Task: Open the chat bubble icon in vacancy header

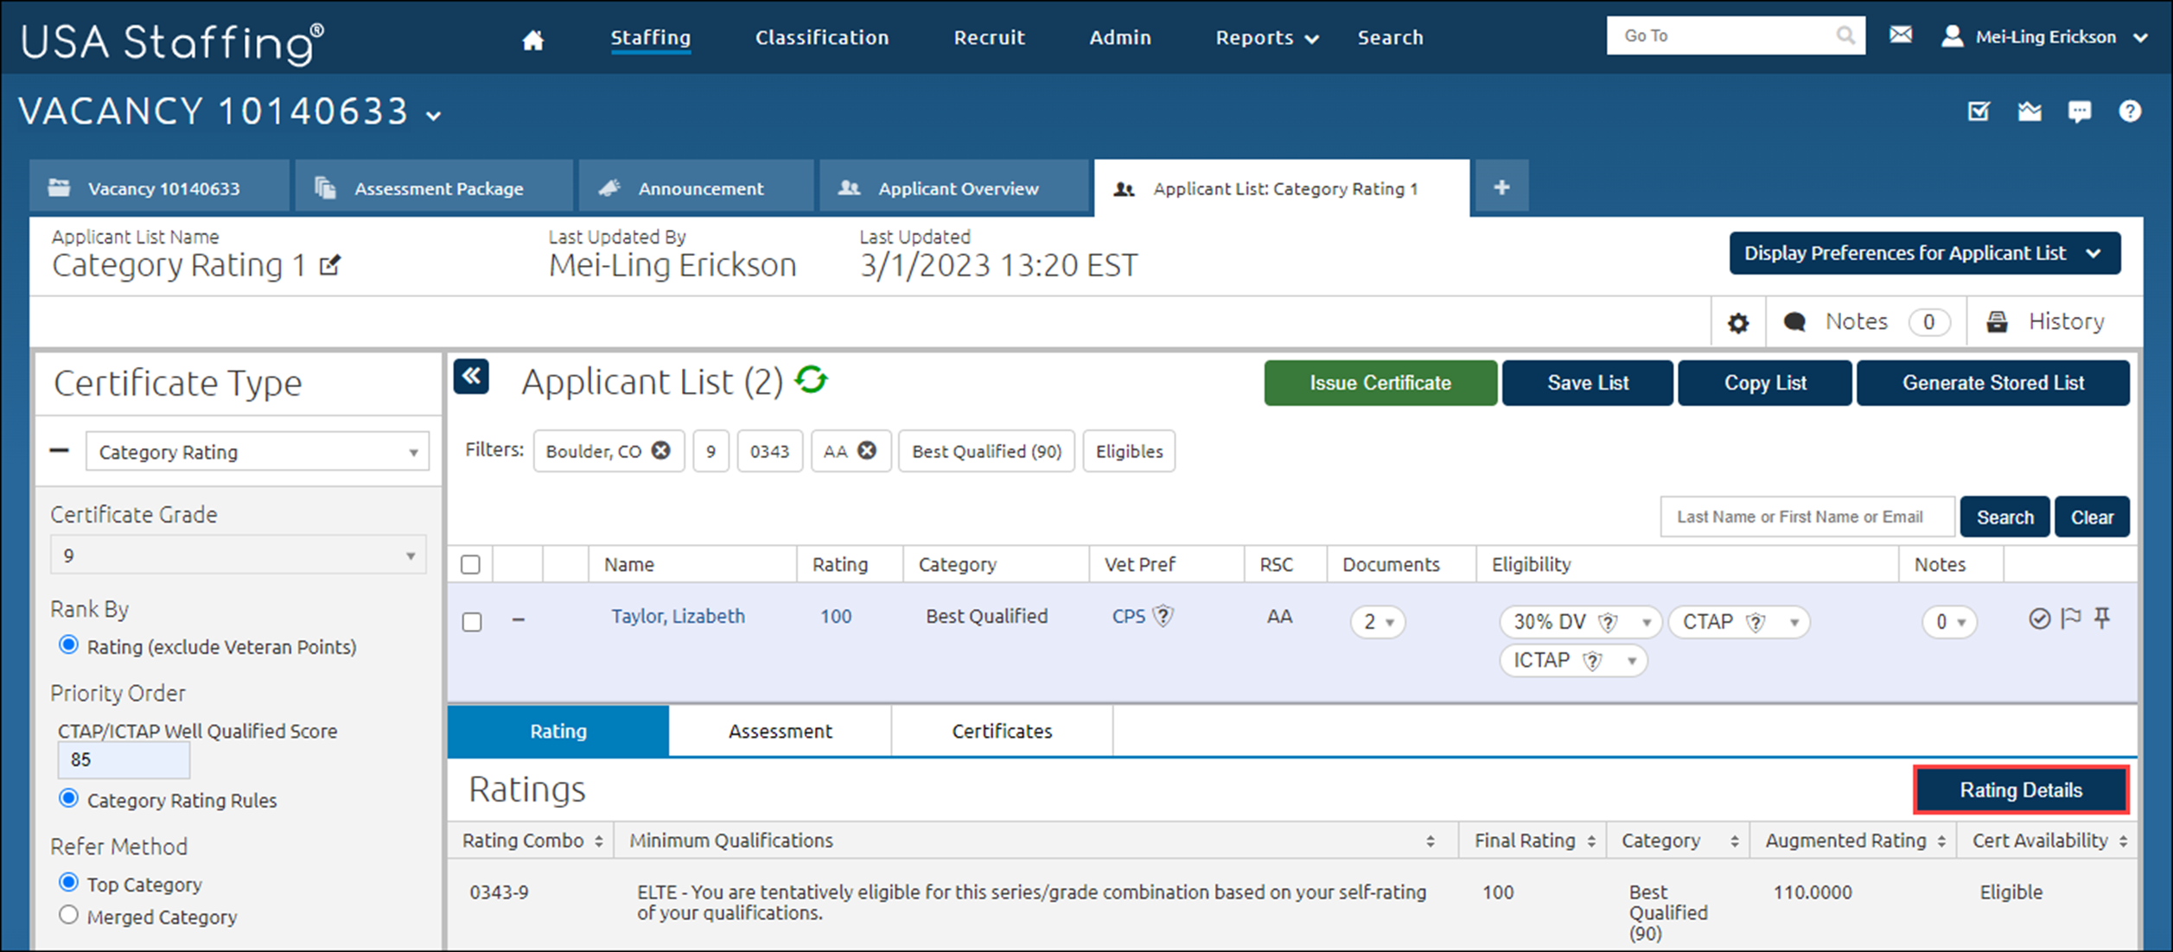Action: (x=2080, y=111)
